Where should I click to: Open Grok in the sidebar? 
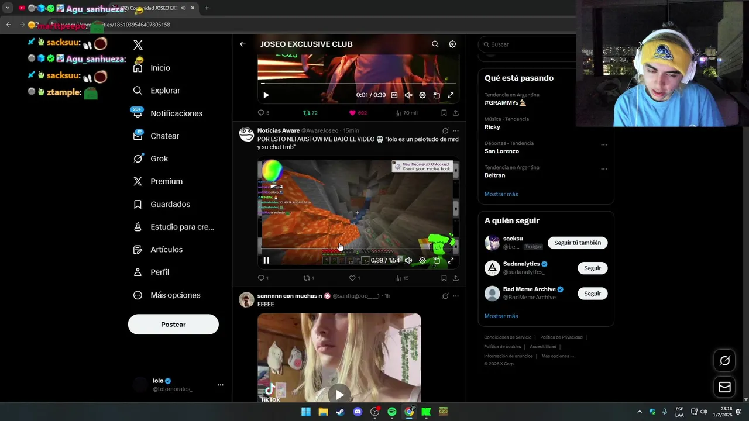150,158
